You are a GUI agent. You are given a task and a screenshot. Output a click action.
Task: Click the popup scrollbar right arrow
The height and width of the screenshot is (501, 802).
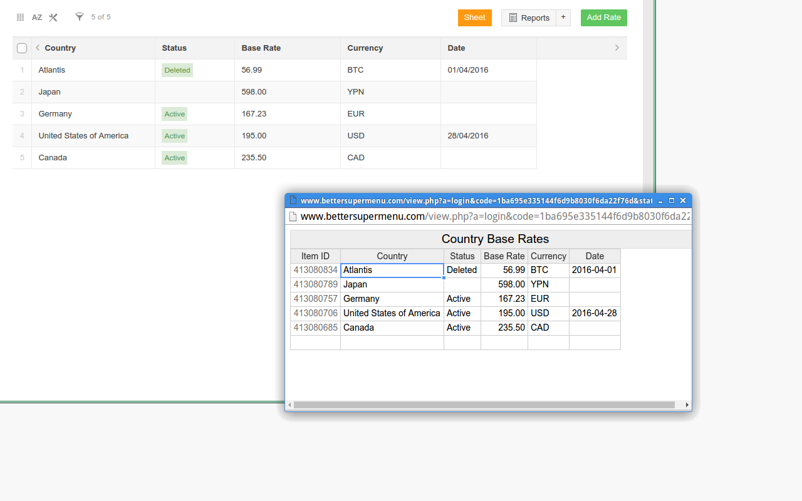coord(687,405)
